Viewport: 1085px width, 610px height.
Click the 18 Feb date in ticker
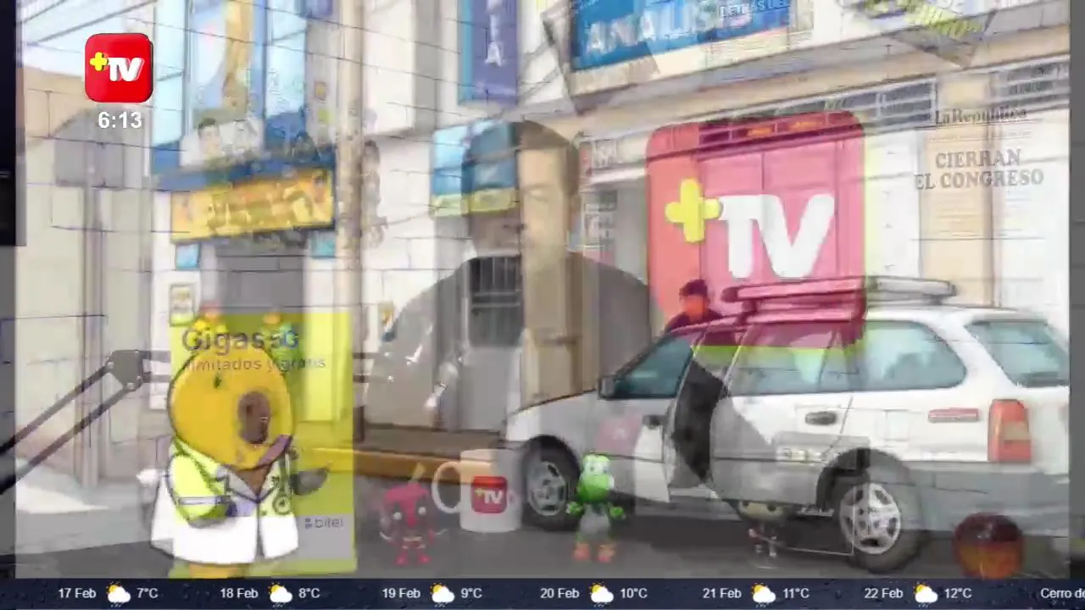point(238,594)
